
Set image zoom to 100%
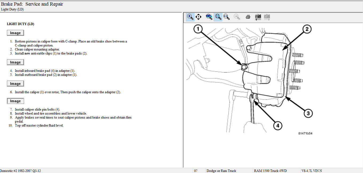coord(209,17)
